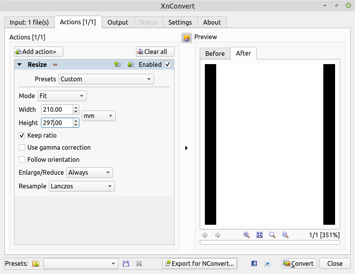Viewport: 355px width, 274px height.
Task: Click the Clear all button
Action: [155, 52]
